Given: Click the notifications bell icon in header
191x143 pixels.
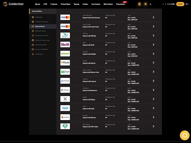Looking at the screenshot, I should click(140, 4).
